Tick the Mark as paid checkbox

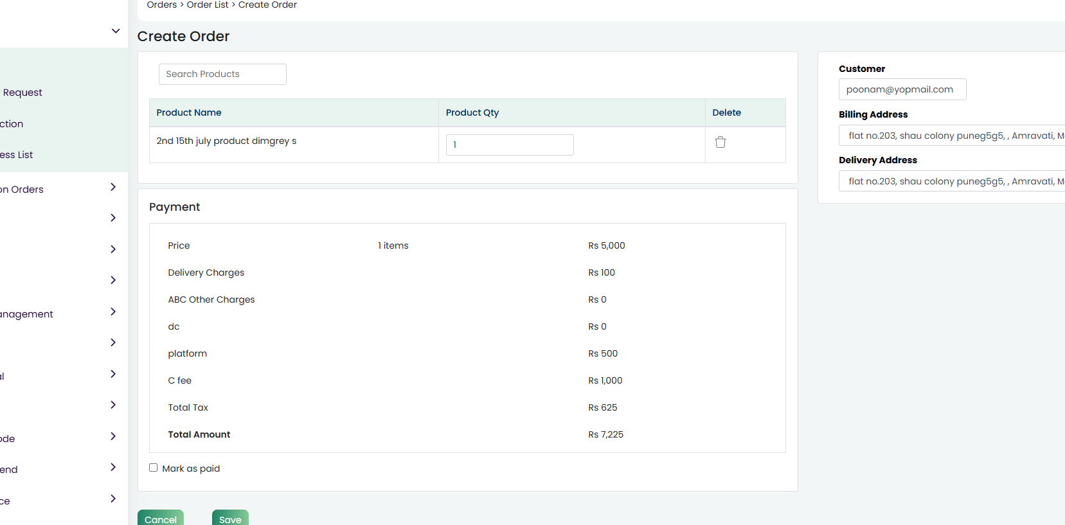153,468
